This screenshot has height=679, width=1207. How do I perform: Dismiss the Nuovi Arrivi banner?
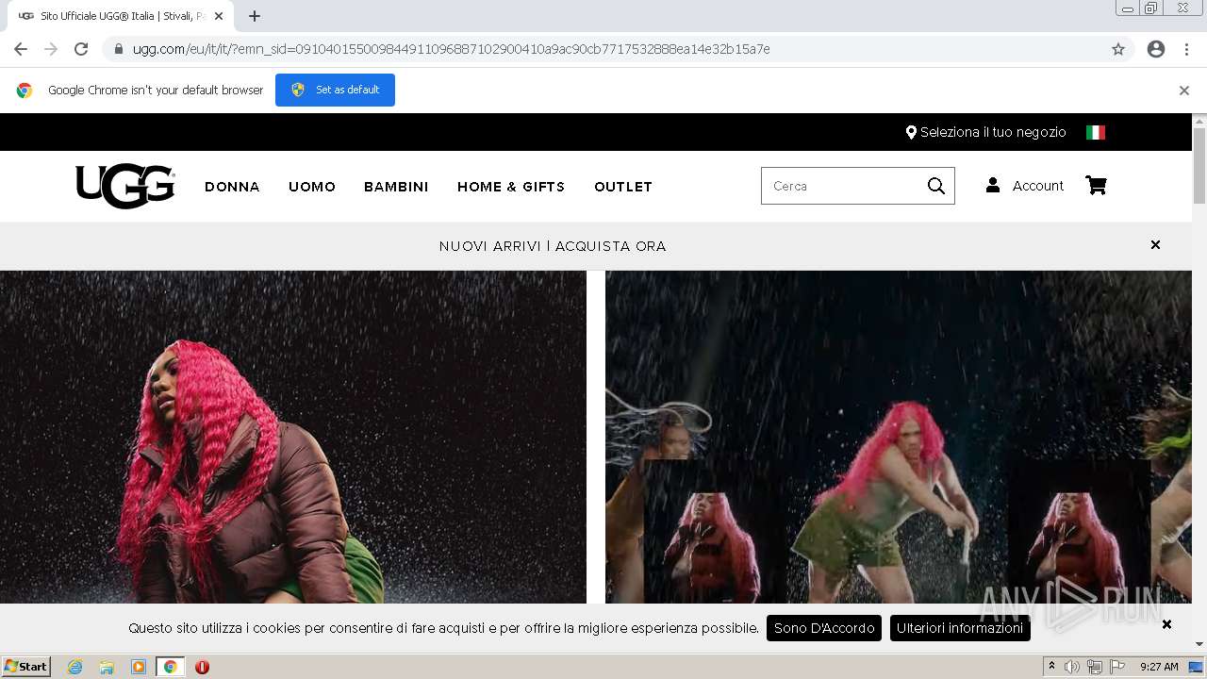click(1155, 245)
